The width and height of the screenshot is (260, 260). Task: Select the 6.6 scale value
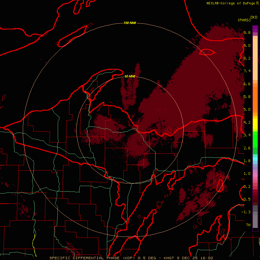[x=247, y=84]
